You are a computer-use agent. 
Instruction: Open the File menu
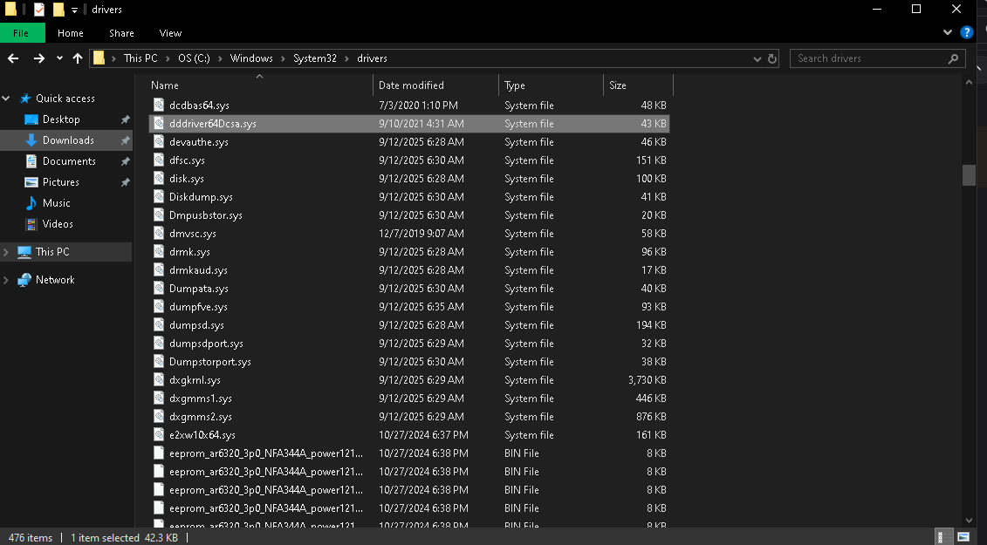pos(22,33)
